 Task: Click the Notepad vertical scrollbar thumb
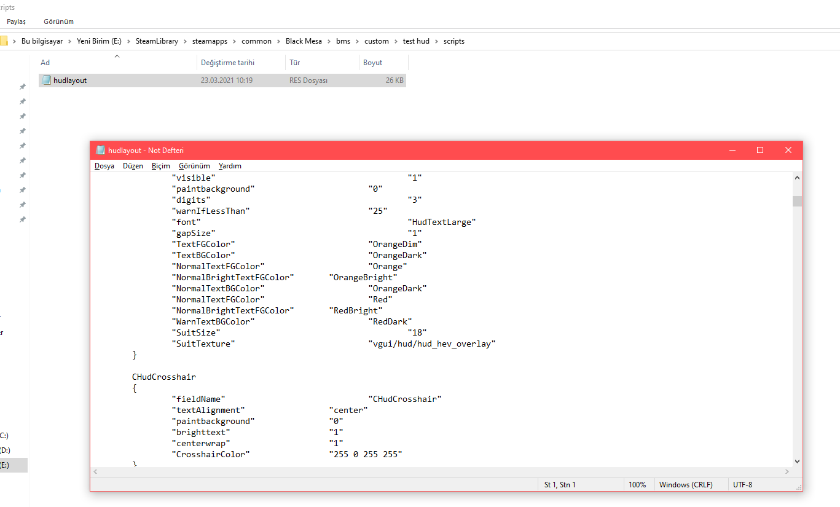pyautogui.click(x=797, y=201)
